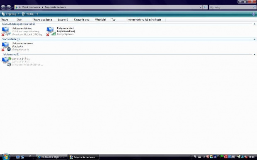The image size is (257, 160).
Task: Click 'Panel sterowania' in the address breadcrumb
Action: (x=31, y=7)
